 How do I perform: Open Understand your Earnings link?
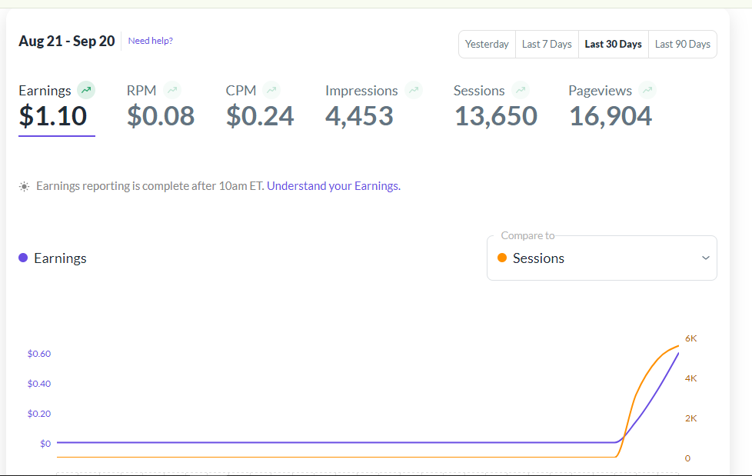pyautogui.click(x=333, y=186)
